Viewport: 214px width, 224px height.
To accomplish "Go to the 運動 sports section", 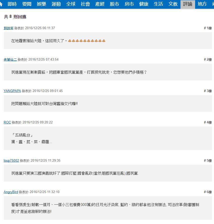I will tap(56, 4).
